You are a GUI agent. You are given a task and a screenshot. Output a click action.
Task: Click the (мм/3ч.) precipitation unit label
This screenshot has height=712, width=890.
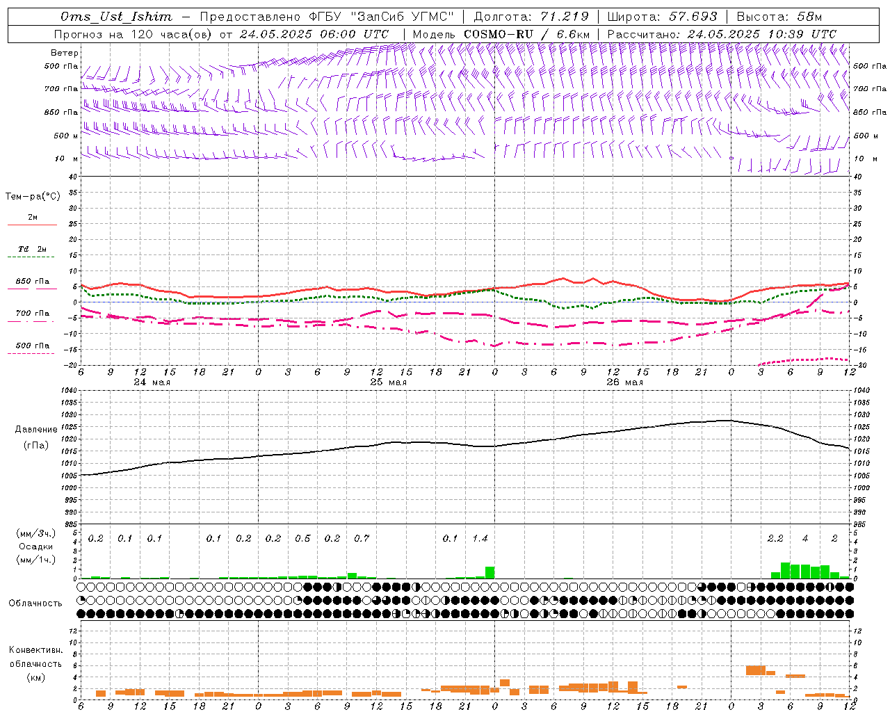[x=36, y=533]
